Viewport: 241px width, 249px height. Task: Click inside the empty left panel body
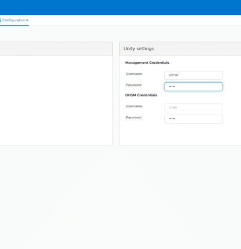click(x=56, y=100)
